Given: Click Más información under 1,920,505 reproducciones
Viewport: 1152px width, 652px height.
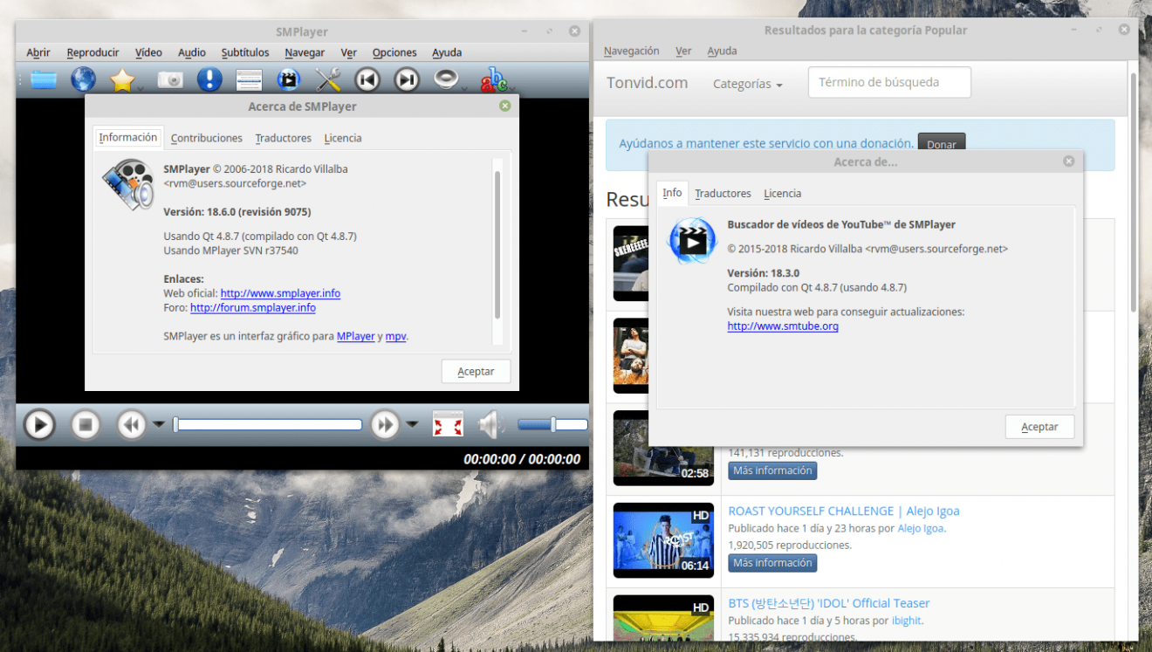Looking at the screenshot, I should coord(772,563).
